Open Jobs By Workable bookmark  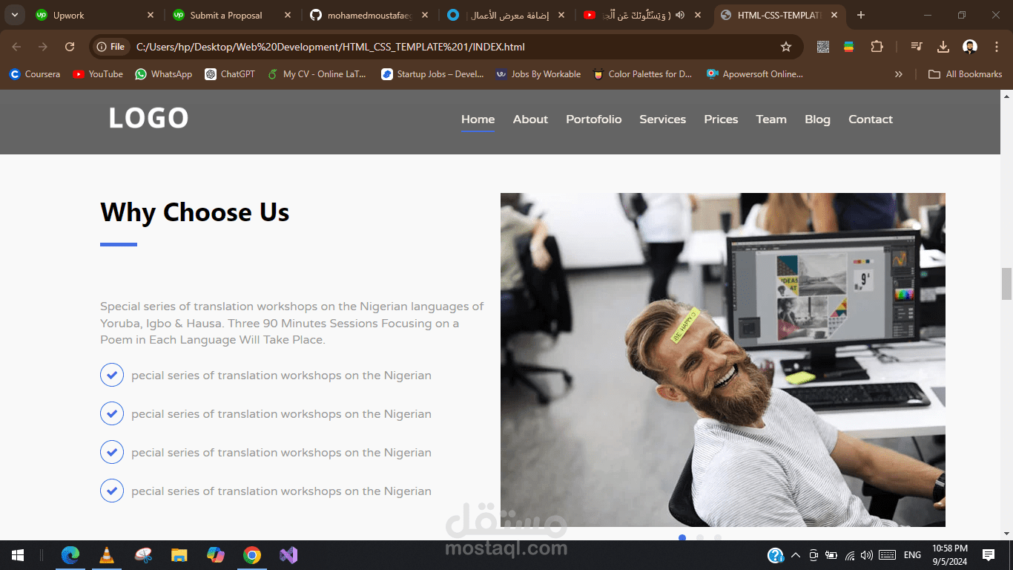538,74
